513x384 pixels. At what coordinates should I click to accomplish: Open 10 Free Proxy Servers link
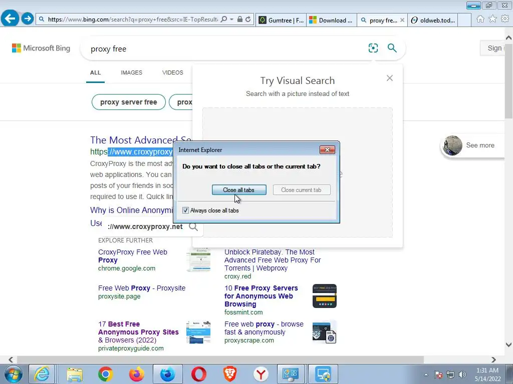(x=261, y=296)
